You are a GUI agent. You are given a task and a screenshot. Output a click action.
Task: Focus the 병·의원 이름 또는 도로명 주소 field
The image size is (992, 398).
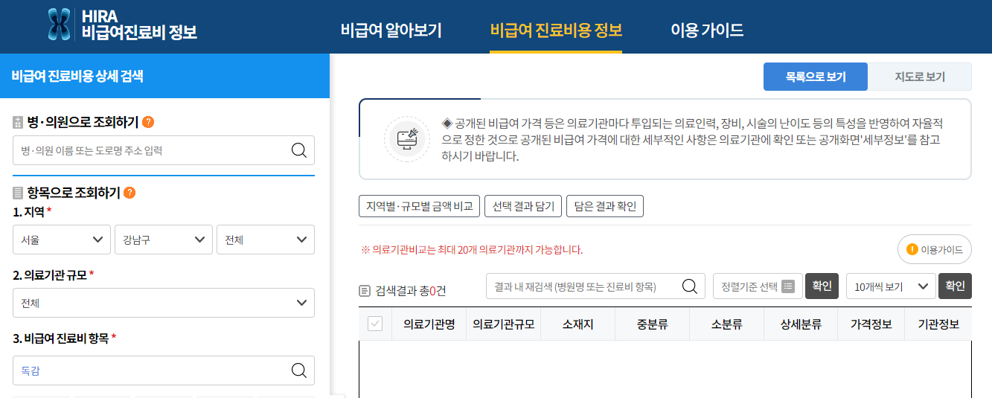point(164,150)
